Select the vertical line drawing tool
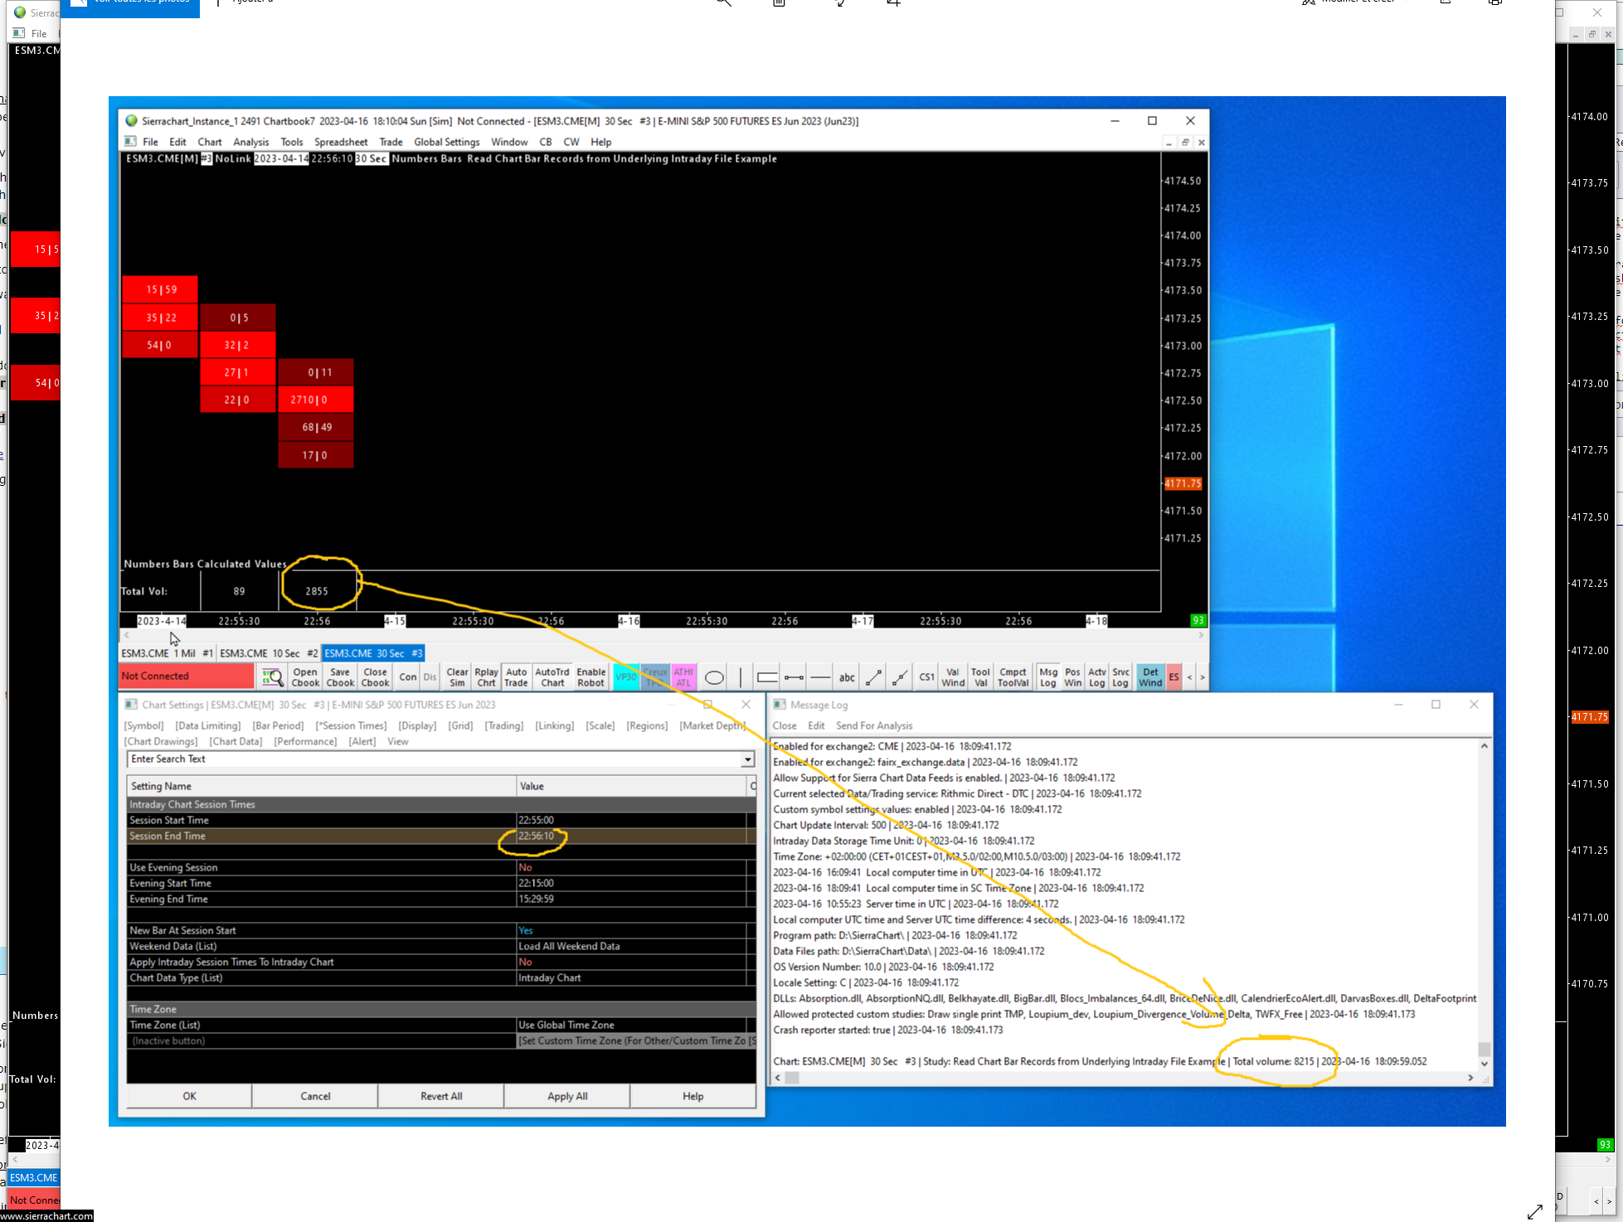 [x=740, y=677]
